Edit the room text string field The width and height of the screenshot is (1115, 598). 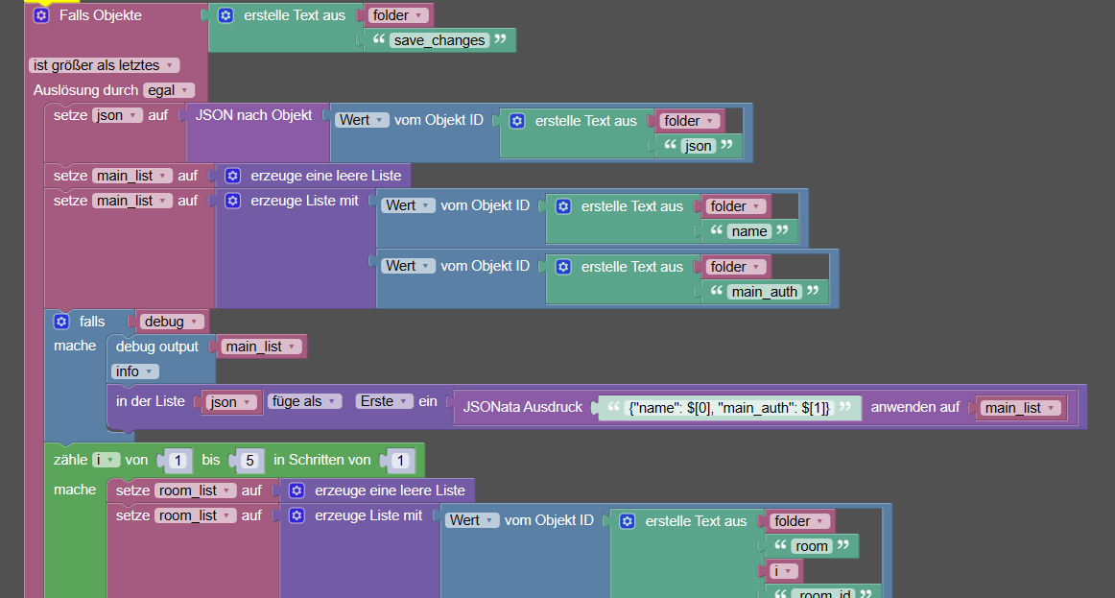[x=812, y=546]
